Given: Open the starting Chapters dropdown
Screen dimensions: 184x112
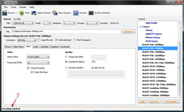Looking at the screenshot, I should [69, 23].
